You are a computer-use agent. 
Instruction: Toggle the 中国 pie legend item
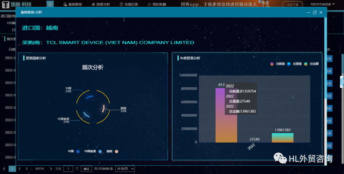[x=74, y=151]
